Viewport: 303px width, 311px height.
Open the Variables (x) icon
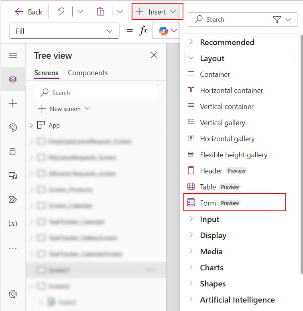(13, 224)
